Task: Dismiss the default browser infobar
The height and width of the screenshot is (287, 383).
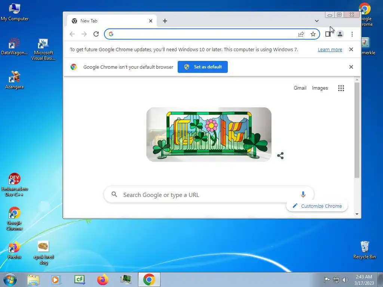Action: click(x=351, y=67)
